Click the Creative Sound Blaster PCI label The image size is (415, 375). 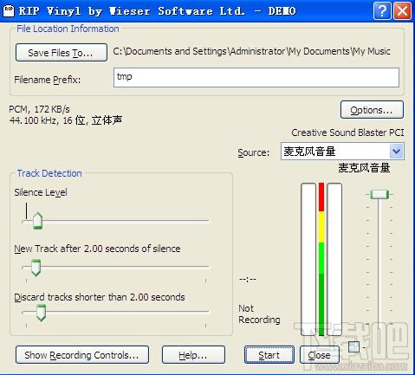click(347, 133)
